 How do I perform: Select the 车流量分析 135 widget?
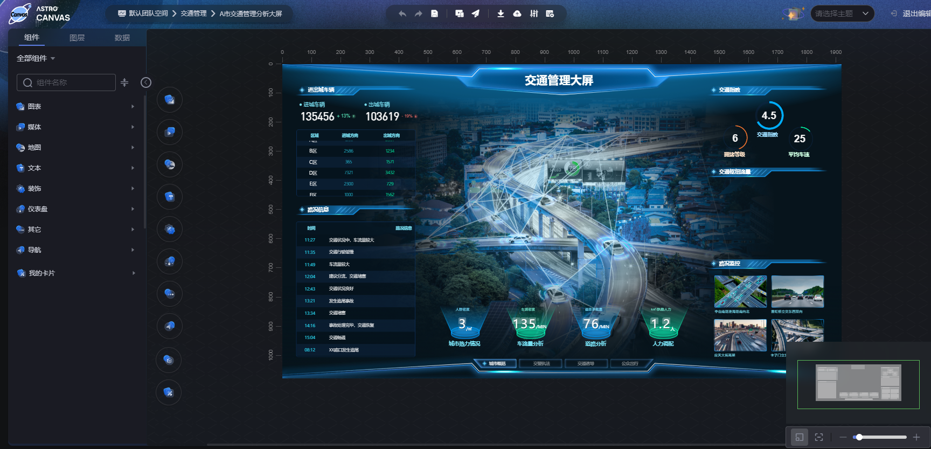pyautogui.click(x=530, y=327)
